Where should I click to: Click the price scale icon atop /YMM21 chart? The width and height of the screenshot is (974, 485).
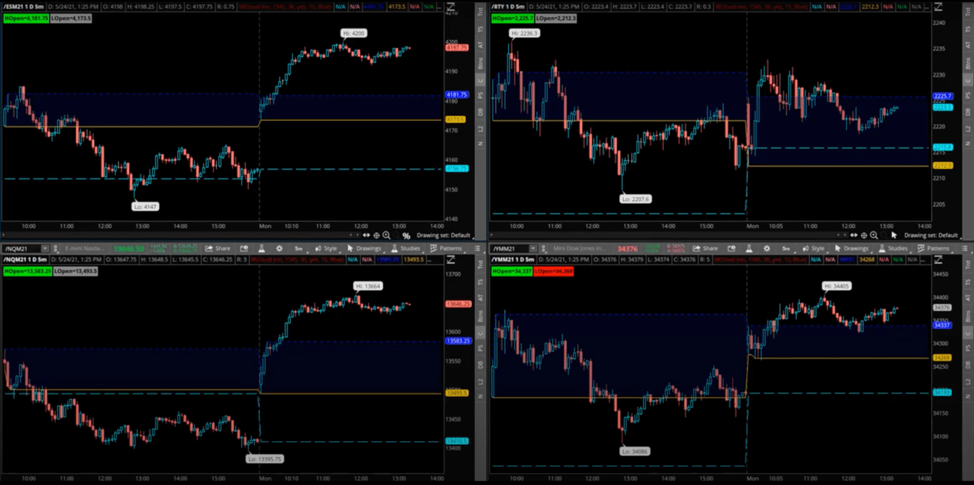click(x=938, y=260)
